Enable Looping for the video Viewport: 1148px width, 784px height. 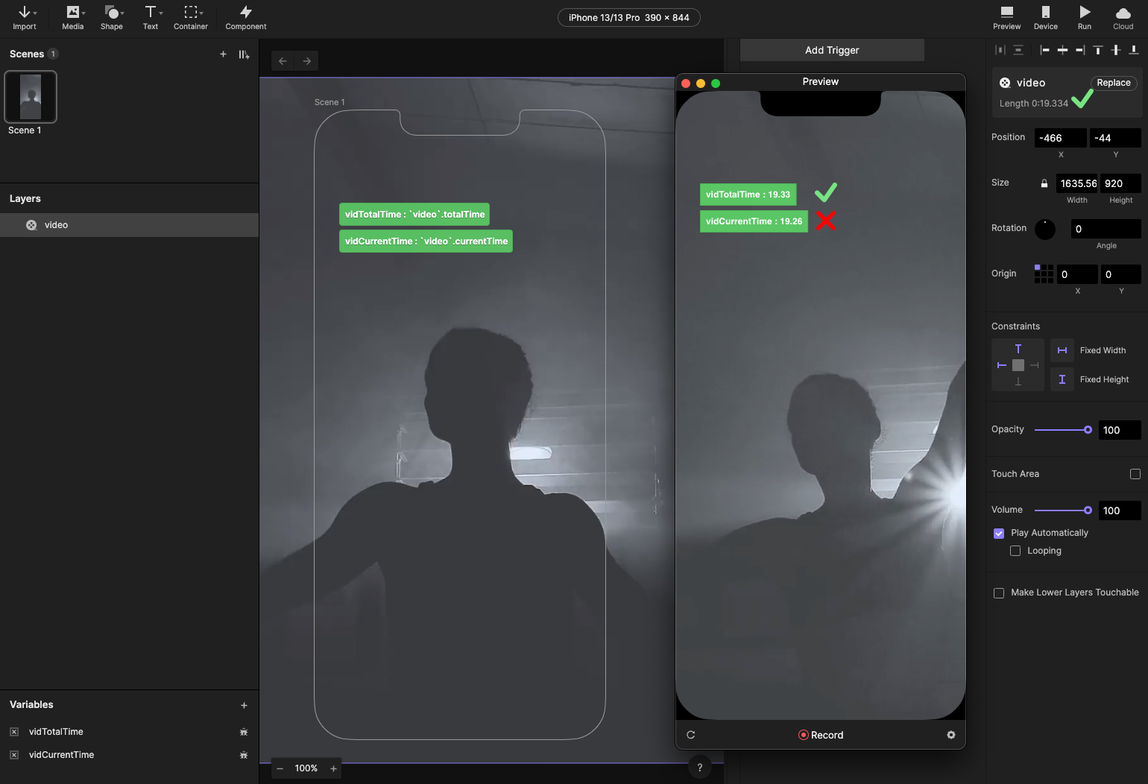click(1015, 551)
